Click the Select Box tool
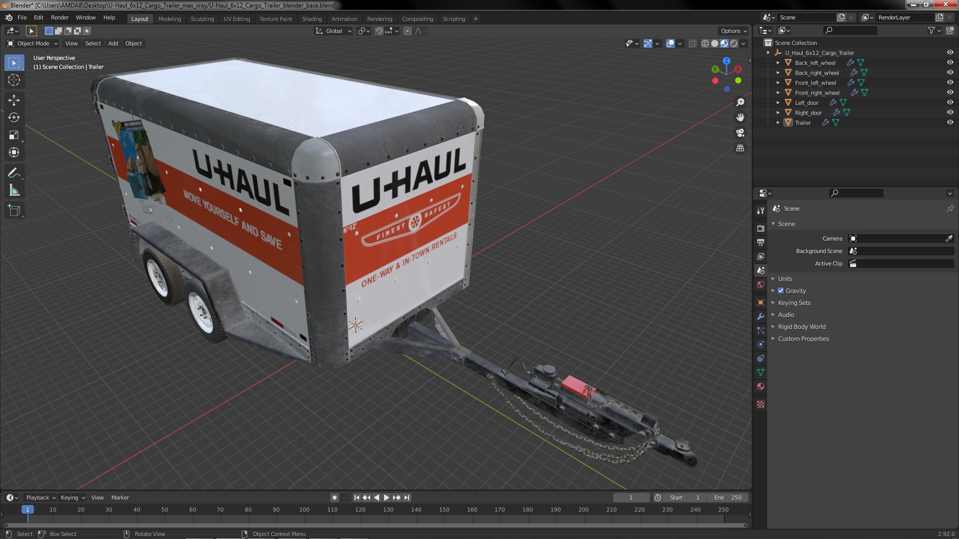 coord(14,63)
